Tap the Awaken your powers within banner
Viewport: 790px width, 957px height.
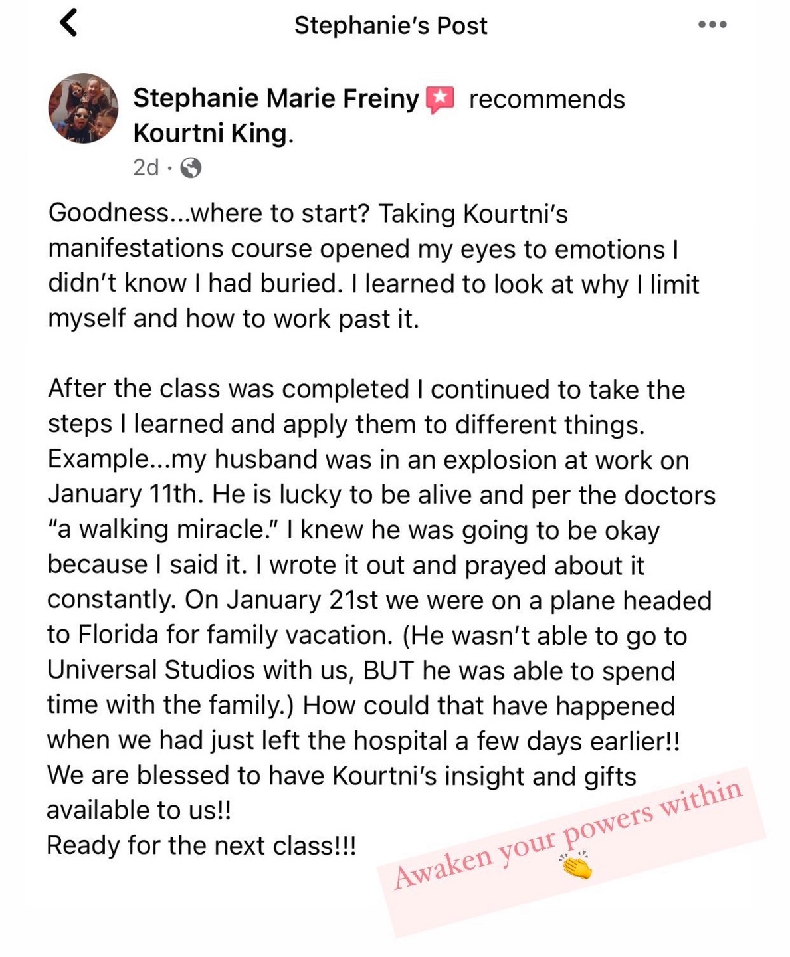click(570, 853)
